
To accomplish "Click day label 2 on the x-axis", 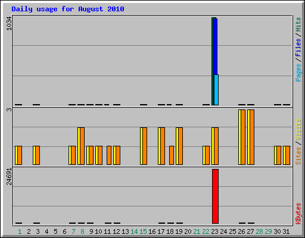I will click(29, 231).
